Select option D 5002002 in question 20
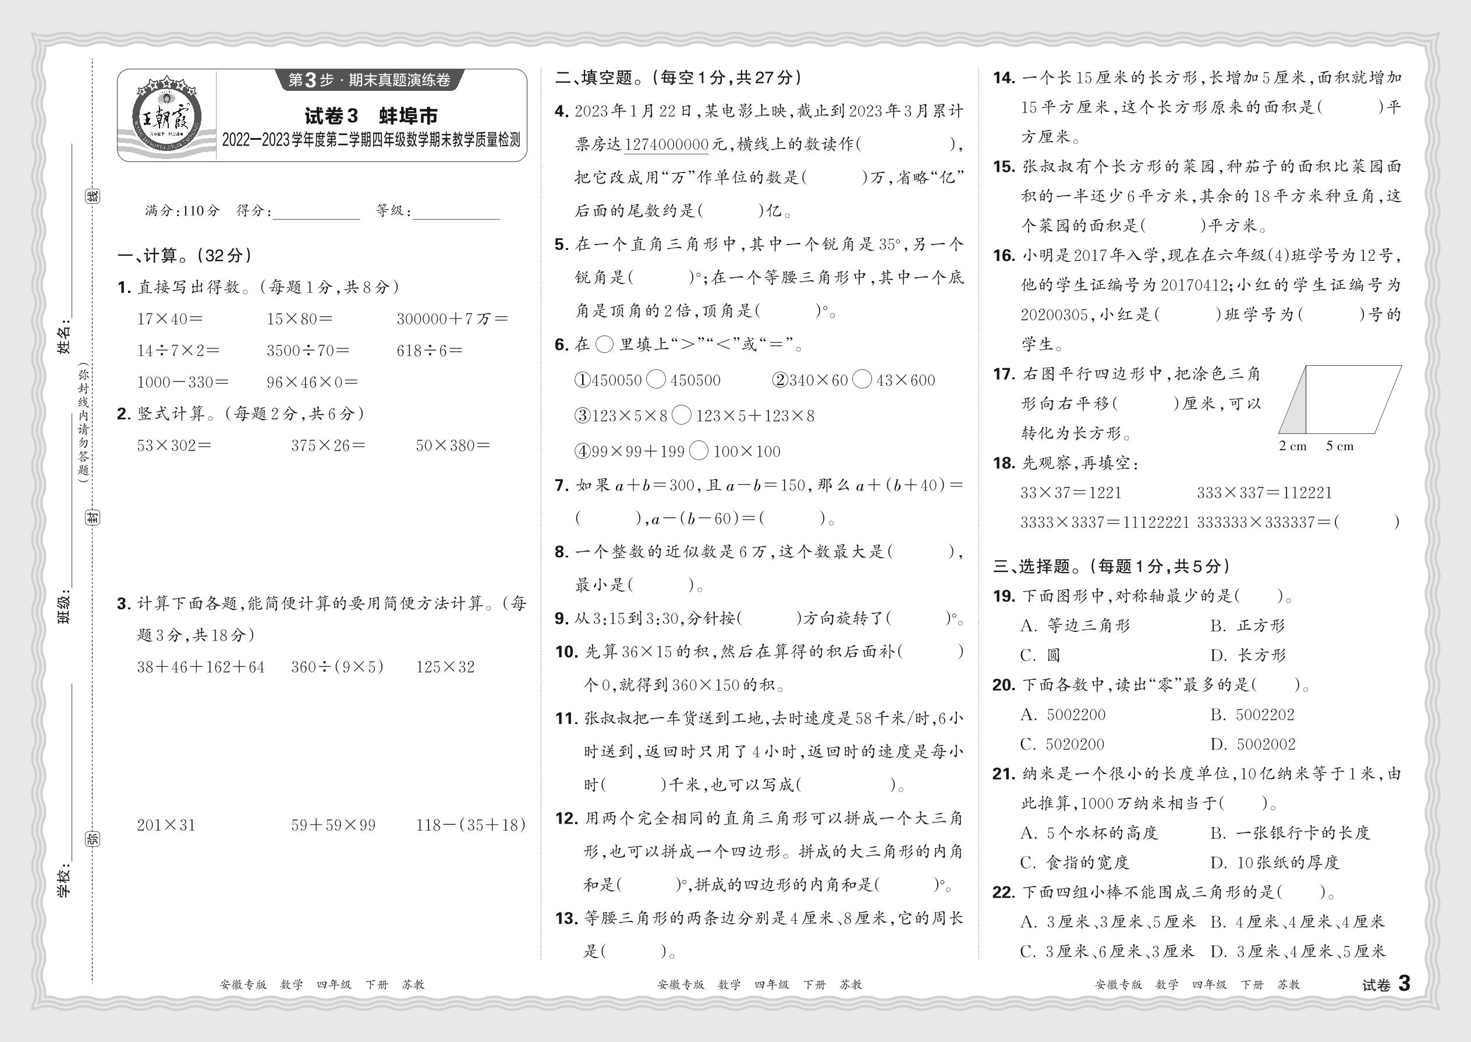 [1252, 744]
